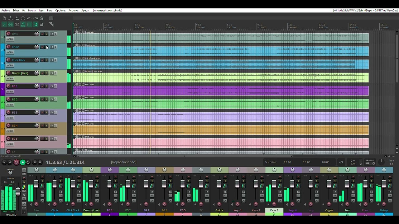Open the FX button on the Piano mixer channel
Screen dimensions: 399x224
371,192
